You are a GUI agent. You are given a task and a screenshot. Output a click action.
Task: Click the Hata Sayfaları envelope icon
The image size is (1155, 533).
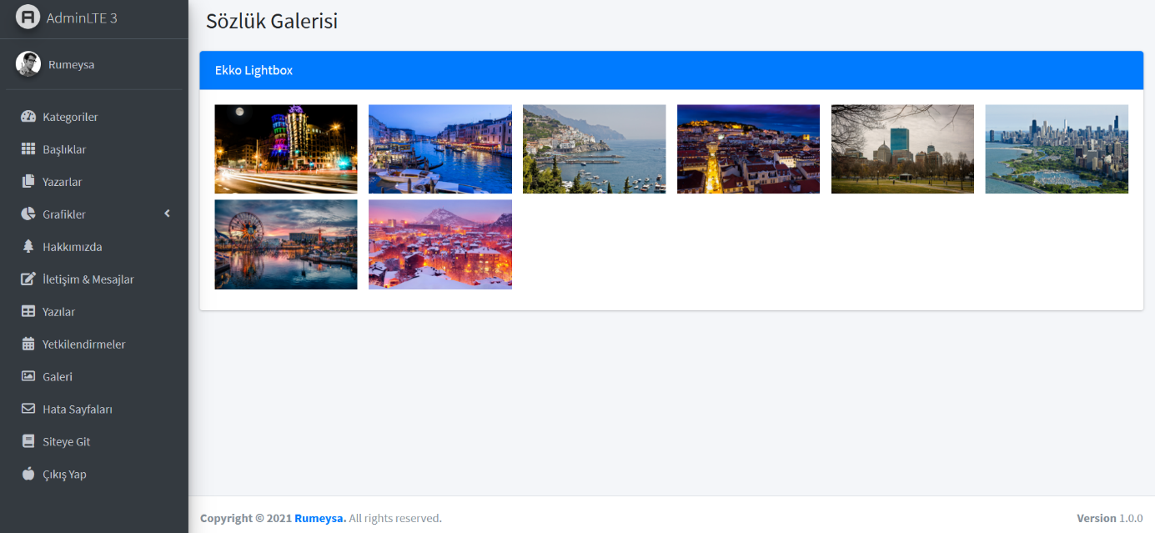[x=28, y=409]
